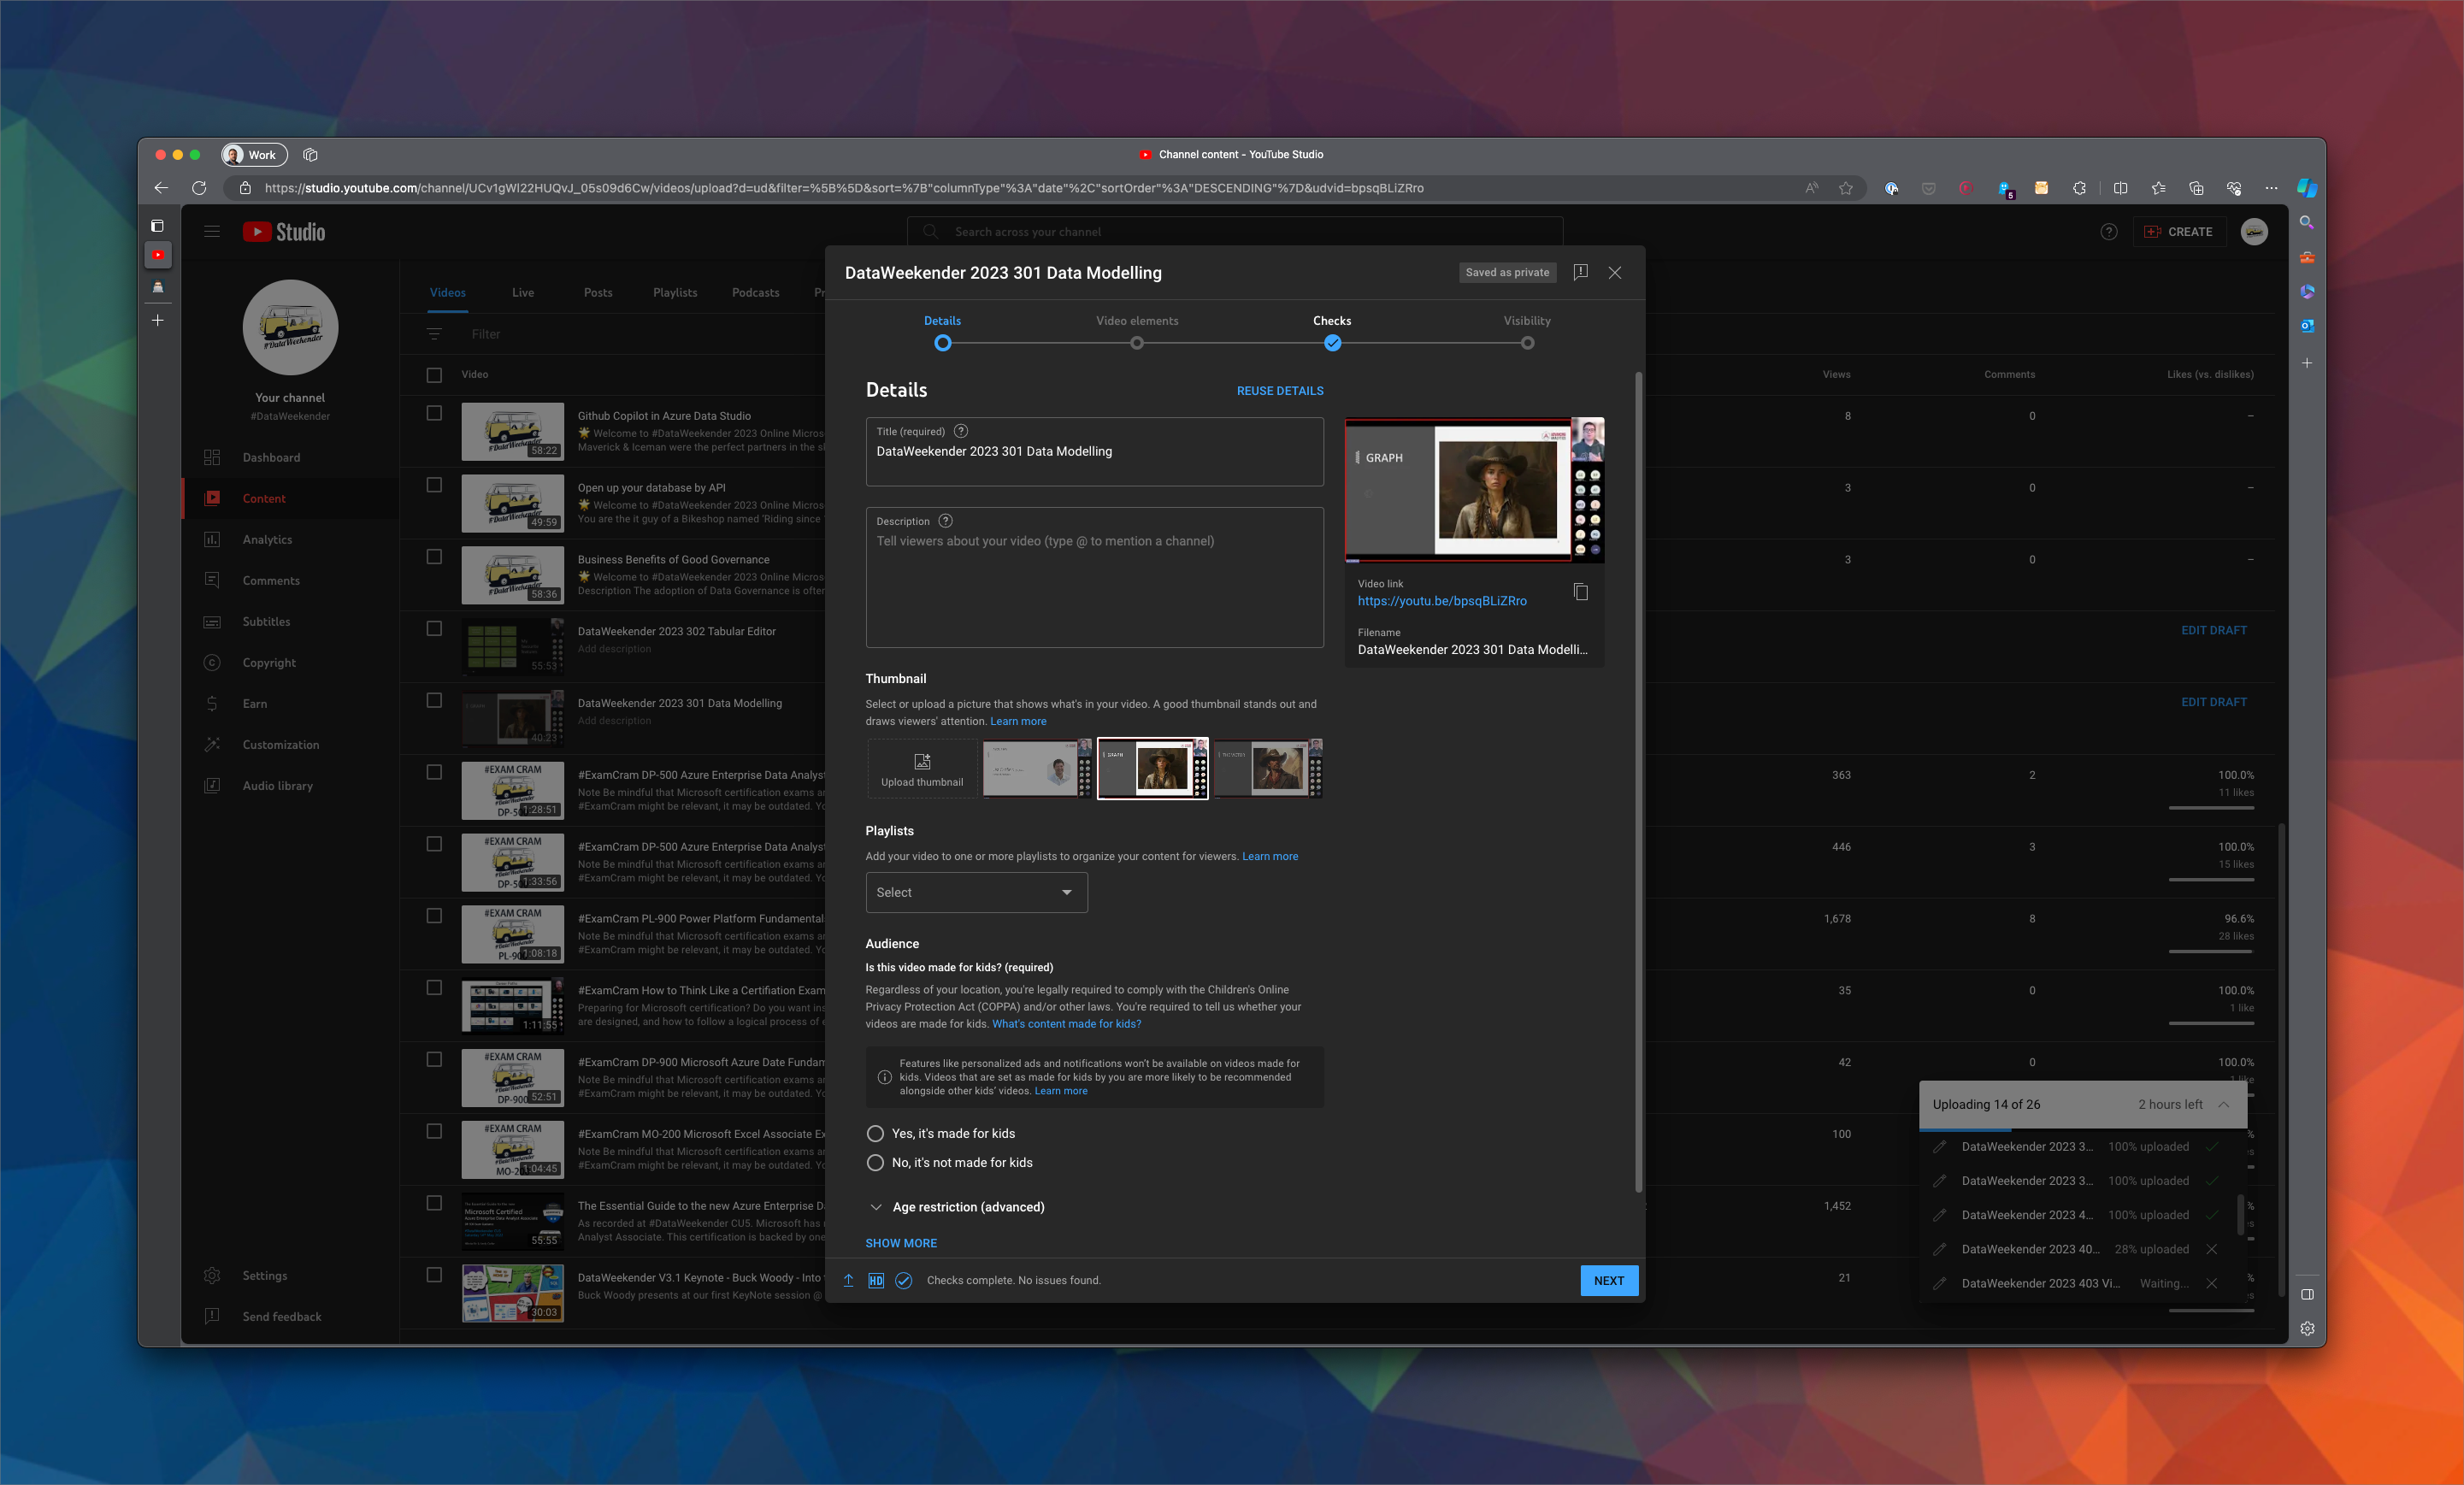Click the send feedback flag icon in dialog header
Viewport: 2464px width, 1485px height.
(1581, 272)
